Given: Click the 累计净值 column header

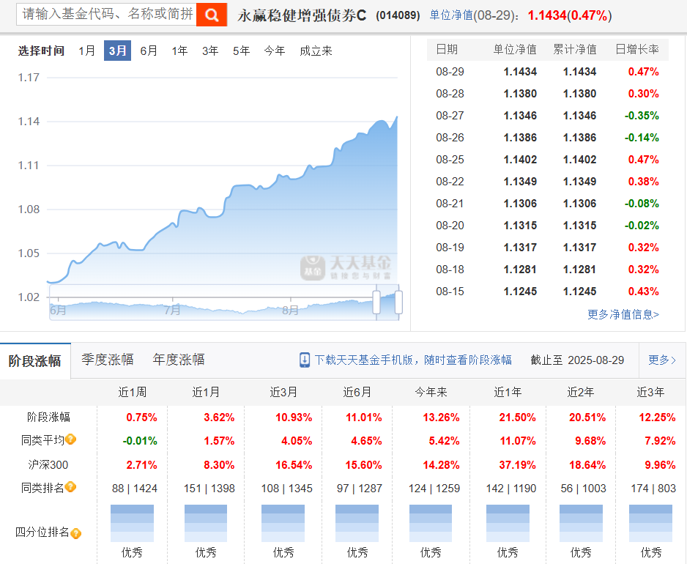Looking at the screenshot, I should [x=575, y=49].
